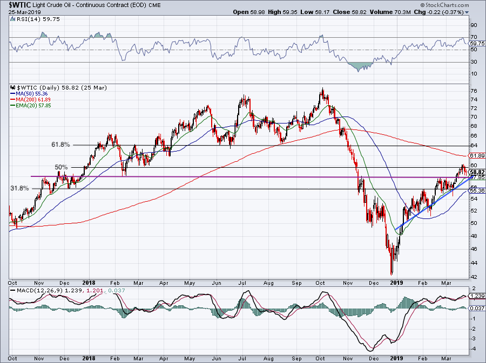Click the 58.82 price tag on the right axis

pyautogui.click(x=476, y=171)
